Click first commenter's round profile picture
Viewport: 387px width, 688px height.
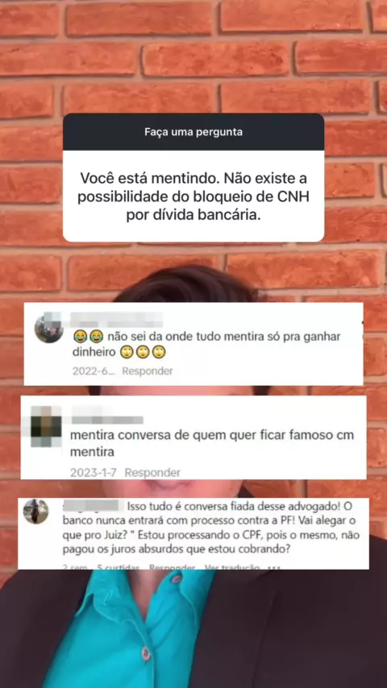click(x=48, y=328)
